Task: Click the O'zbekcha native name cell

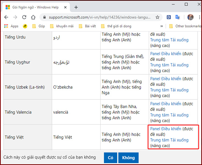Action: pos(76,87)
